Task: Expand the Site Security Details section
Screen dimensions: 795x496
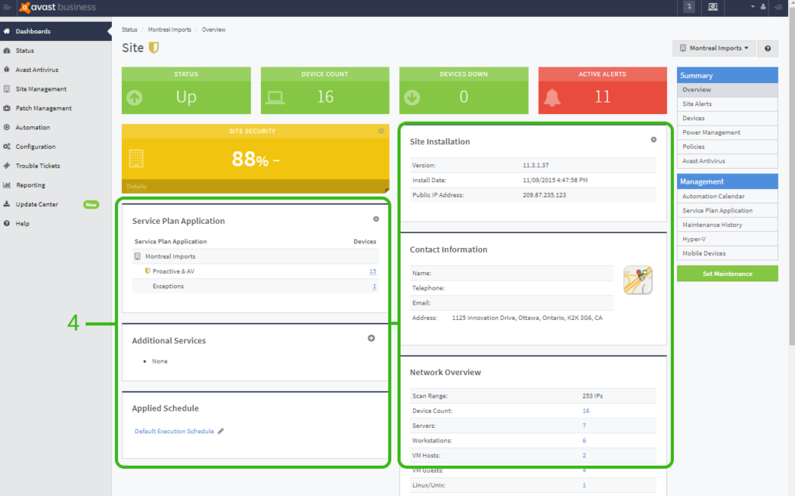Action: click(137, 186)
